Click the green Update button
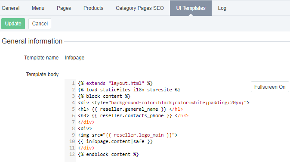The image size is (290, 162). click(x=13, y=24)
